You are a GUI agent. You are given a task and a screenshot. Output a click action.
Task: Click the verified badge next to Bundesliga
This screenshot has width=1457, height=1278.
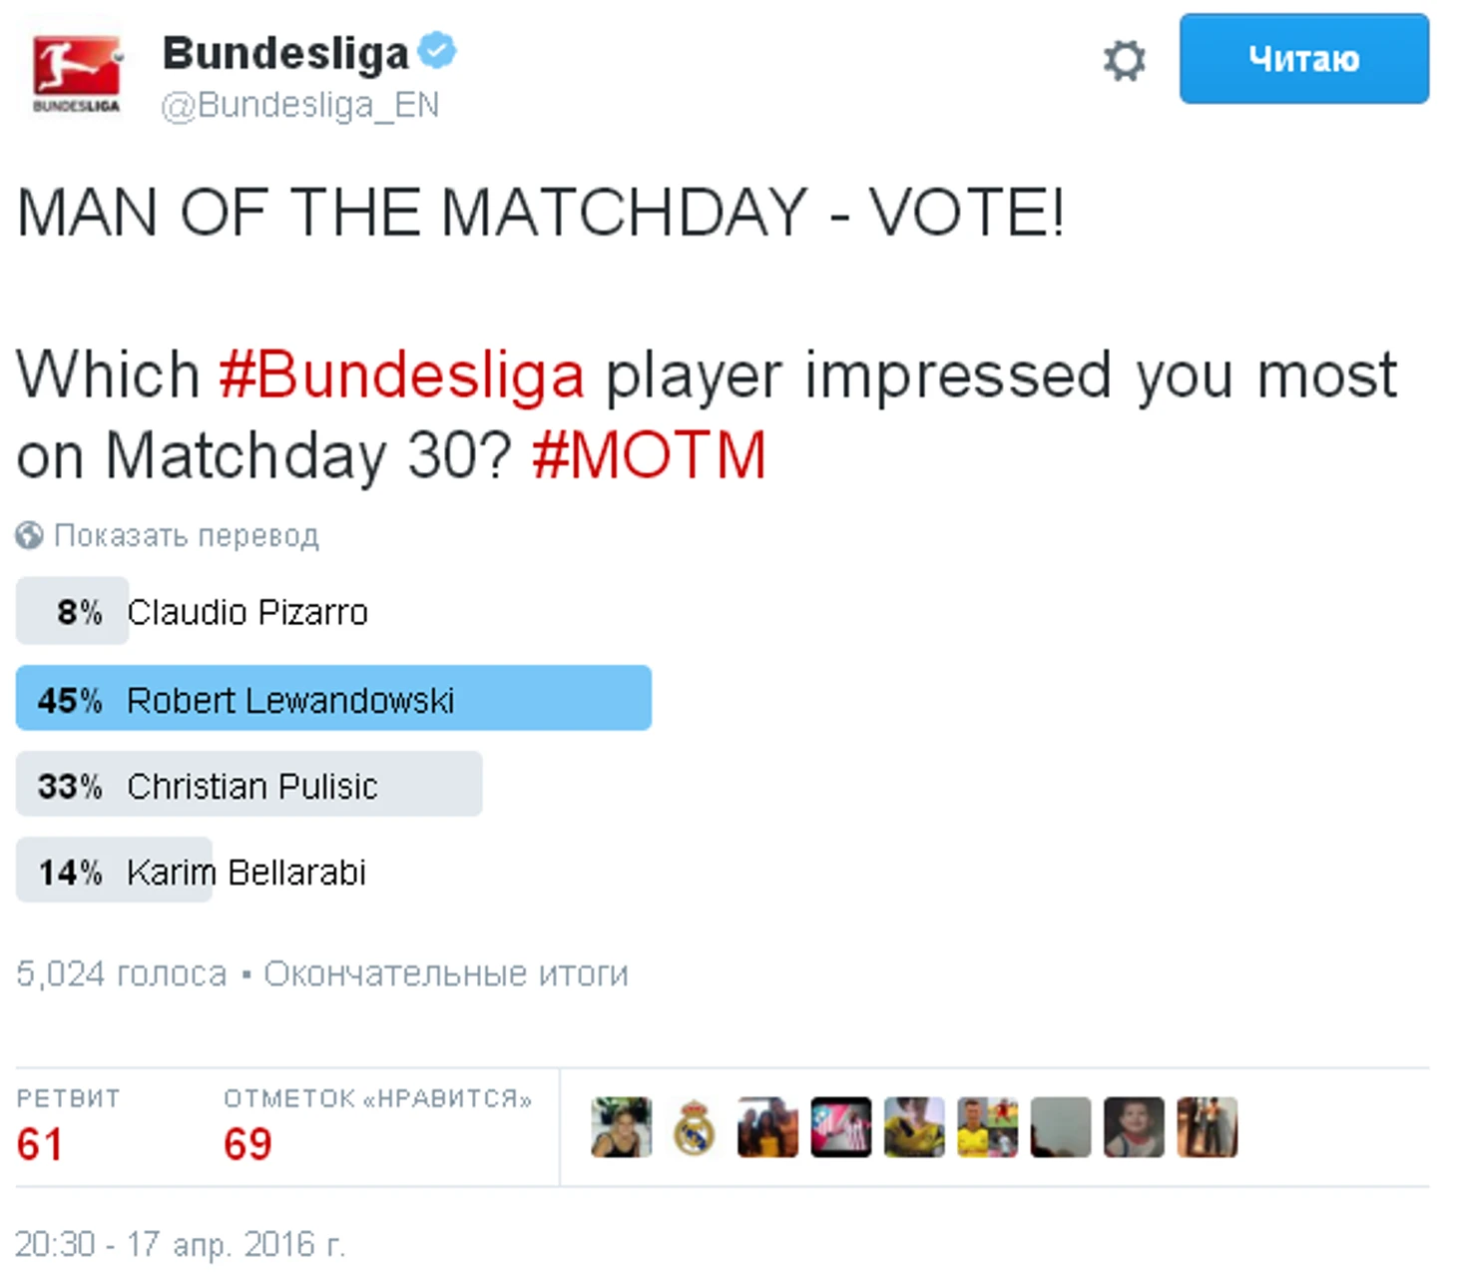(437, 51)
